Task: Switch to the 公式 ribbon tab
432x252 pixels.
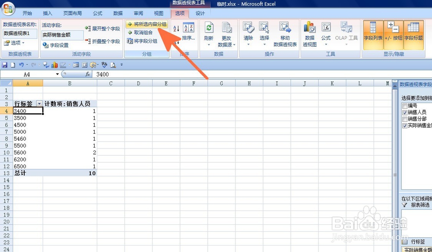Action: pyautogui.click(x=98, y=13)
